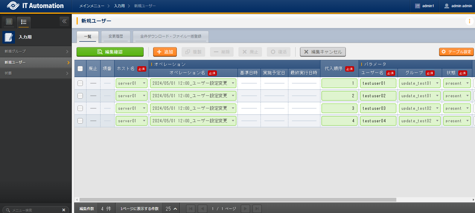The image size is (475, 213).
Task: Collapse the sidebar with double chevron
Action: pos(64,21)
